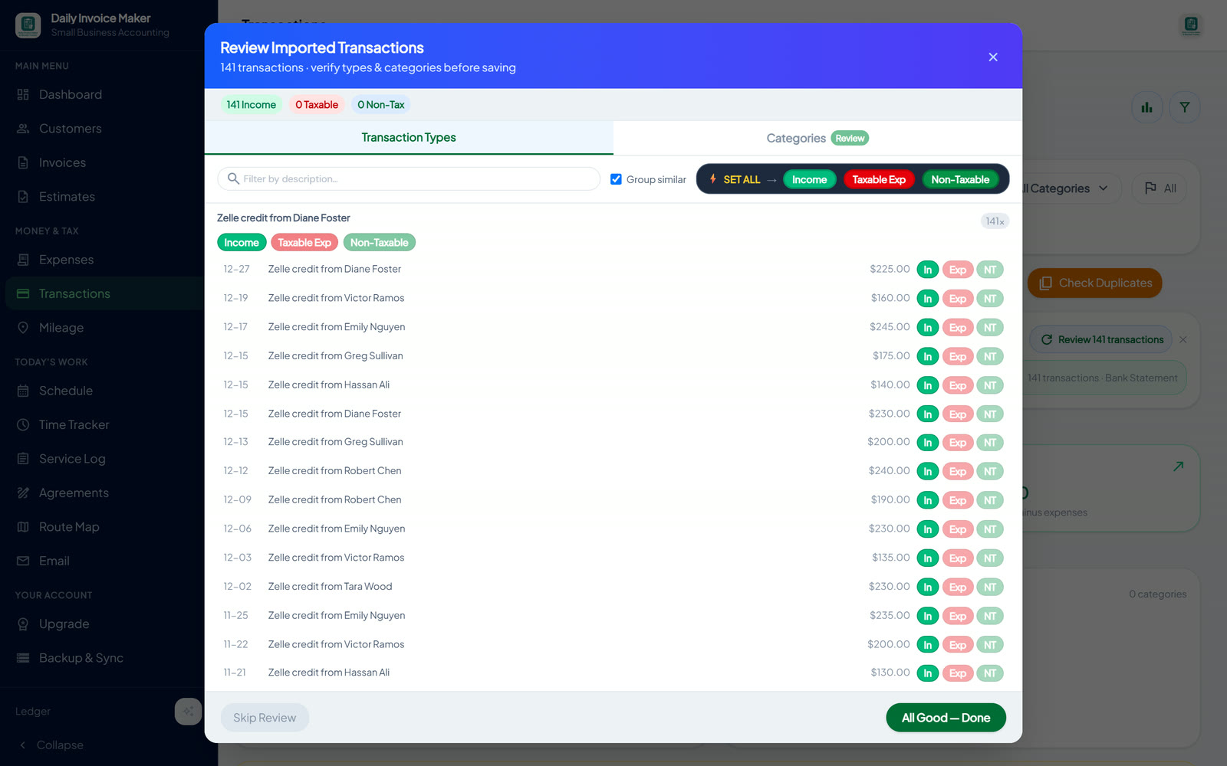Open Mileage in the sidebar

pyautogui.click(x=61, y=328)
